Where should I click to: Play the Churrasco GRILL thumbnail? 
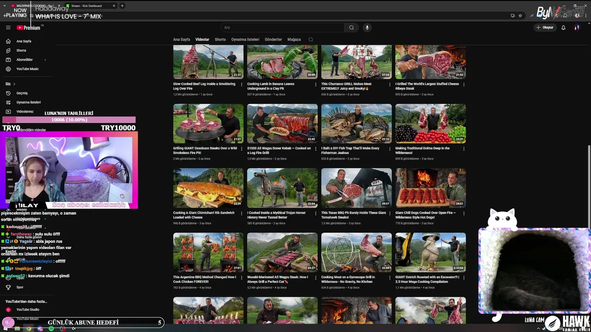(x=356, y=62)
